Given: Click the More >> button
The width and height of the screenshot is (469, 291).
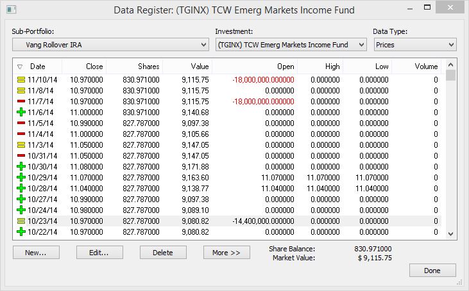Looking at the screenshot, I should [x=226, y=253].
